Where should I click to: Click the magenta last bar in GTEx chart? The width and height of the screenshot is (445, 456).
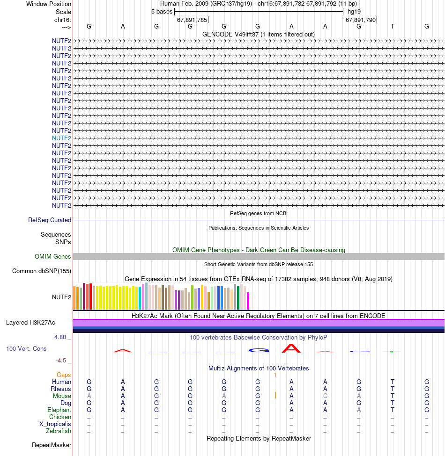pyautogui.click(x=248, y=301)
